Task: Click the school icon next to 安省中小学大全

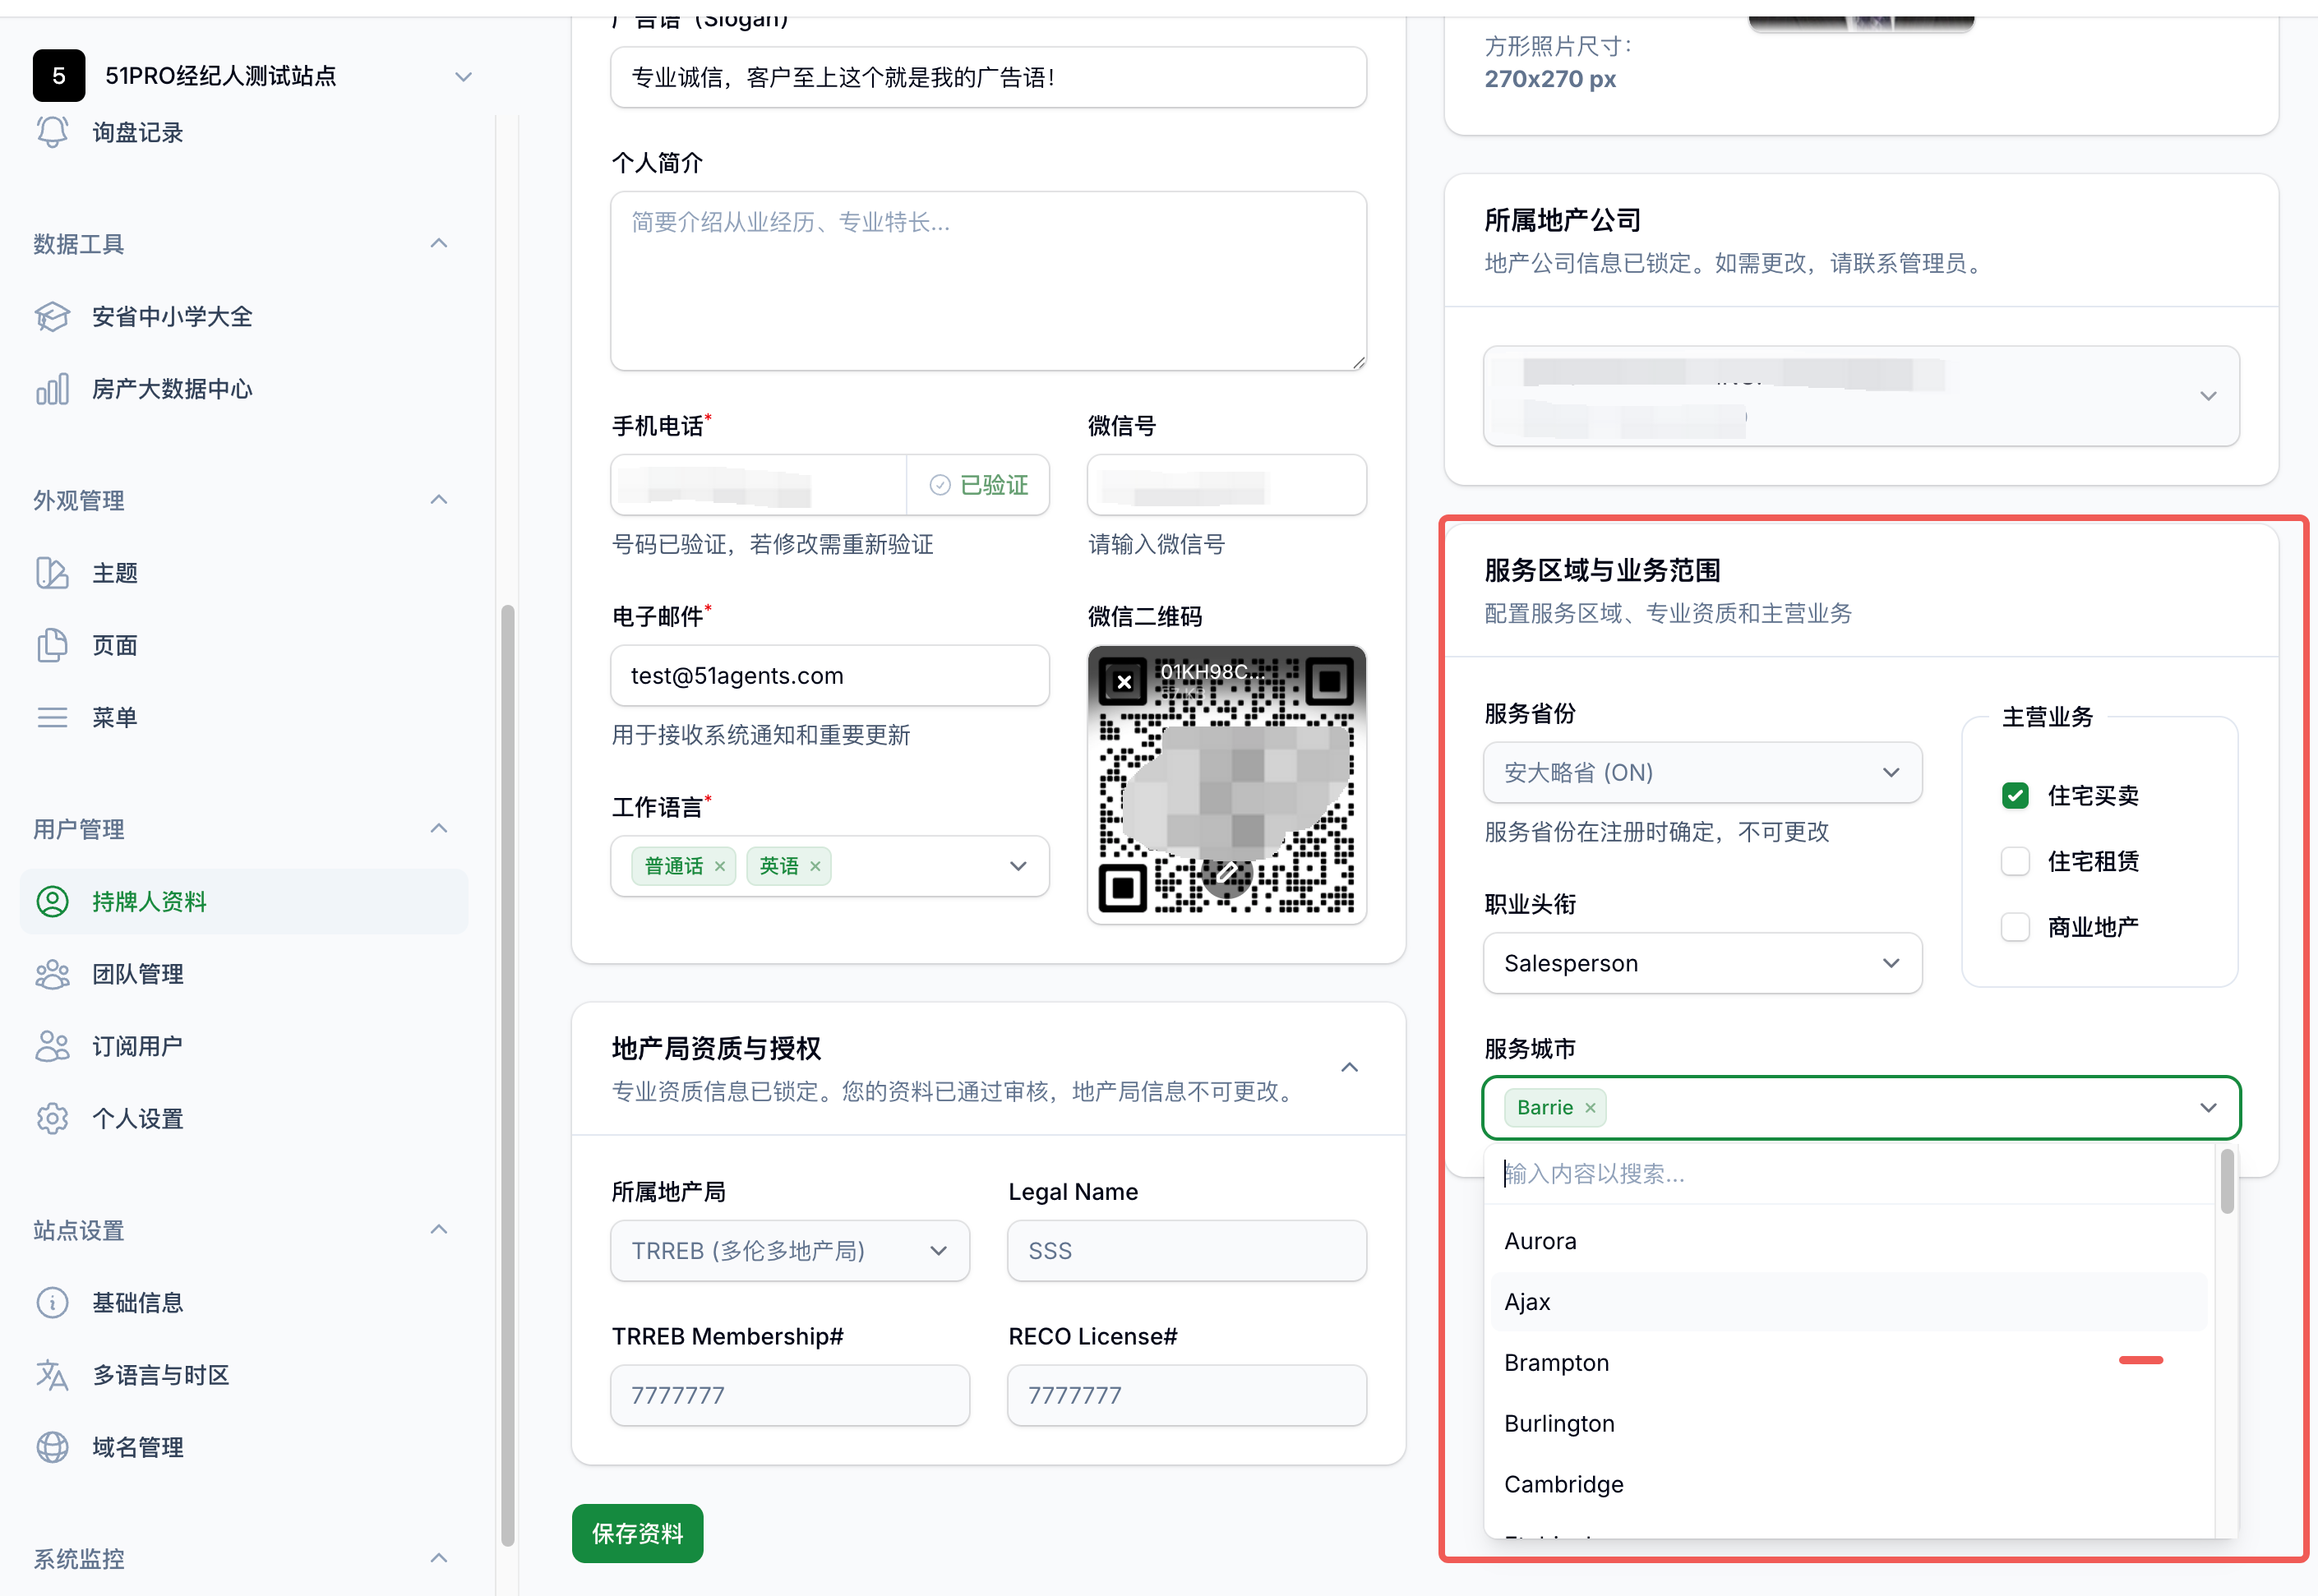Action: (x=52, y=317)
